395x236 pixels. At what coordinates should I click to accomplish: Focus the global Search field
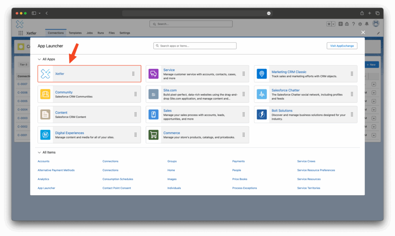tap(191, 24)
